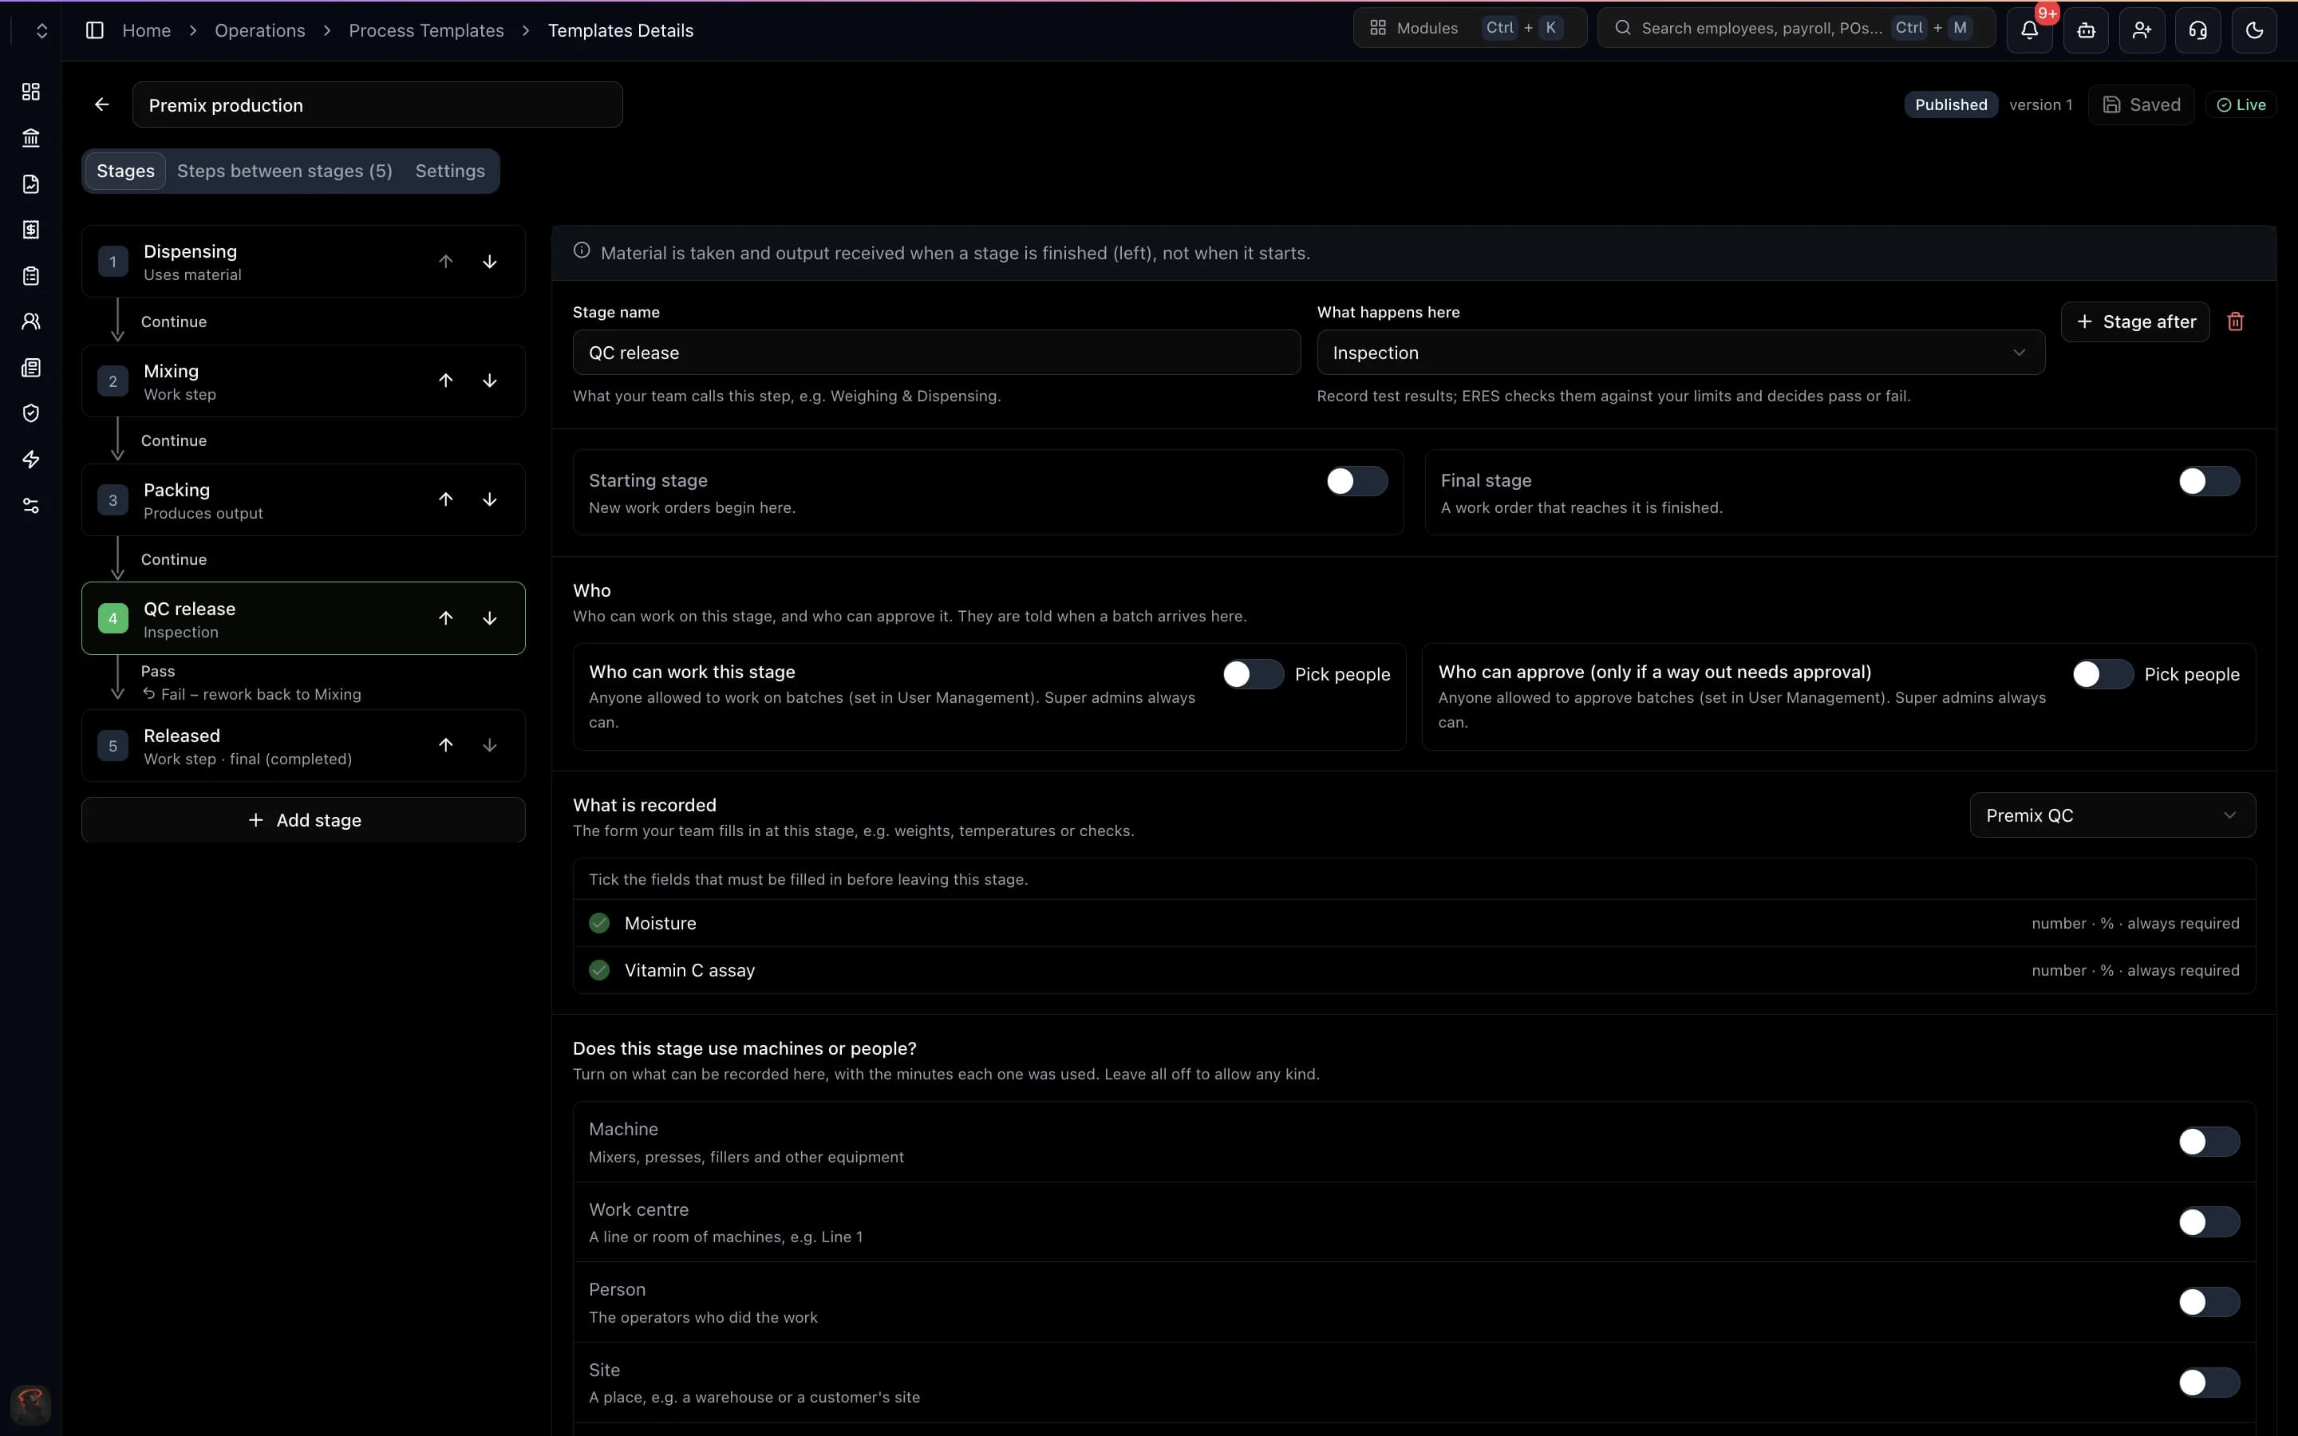
Task: Click the AI assistant robot icon
Action: click(2085, 30)
